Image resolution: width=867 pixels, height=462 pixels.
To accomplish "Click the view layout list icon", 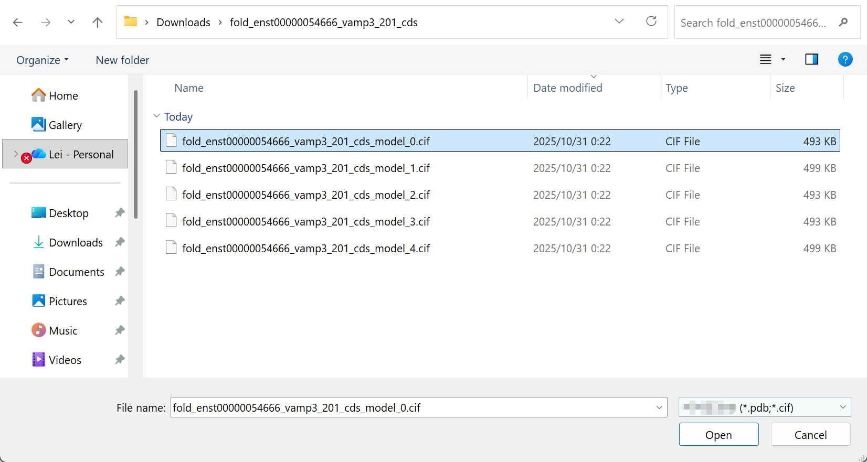I will 766,59.
